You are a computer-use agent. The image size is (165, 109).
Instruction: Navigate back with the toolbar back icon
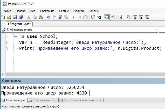(60, 17)
